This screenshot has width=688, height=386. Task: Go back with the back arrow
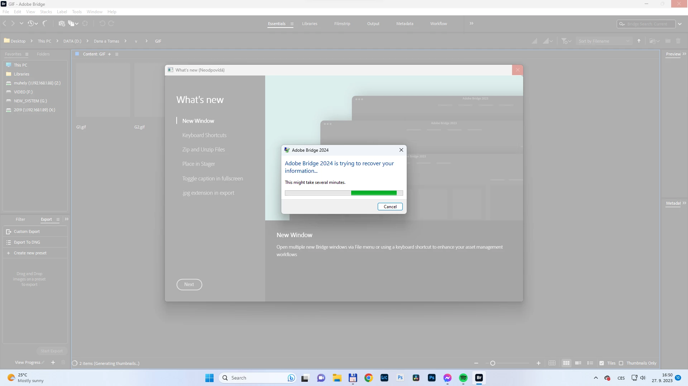click(5, 23)
